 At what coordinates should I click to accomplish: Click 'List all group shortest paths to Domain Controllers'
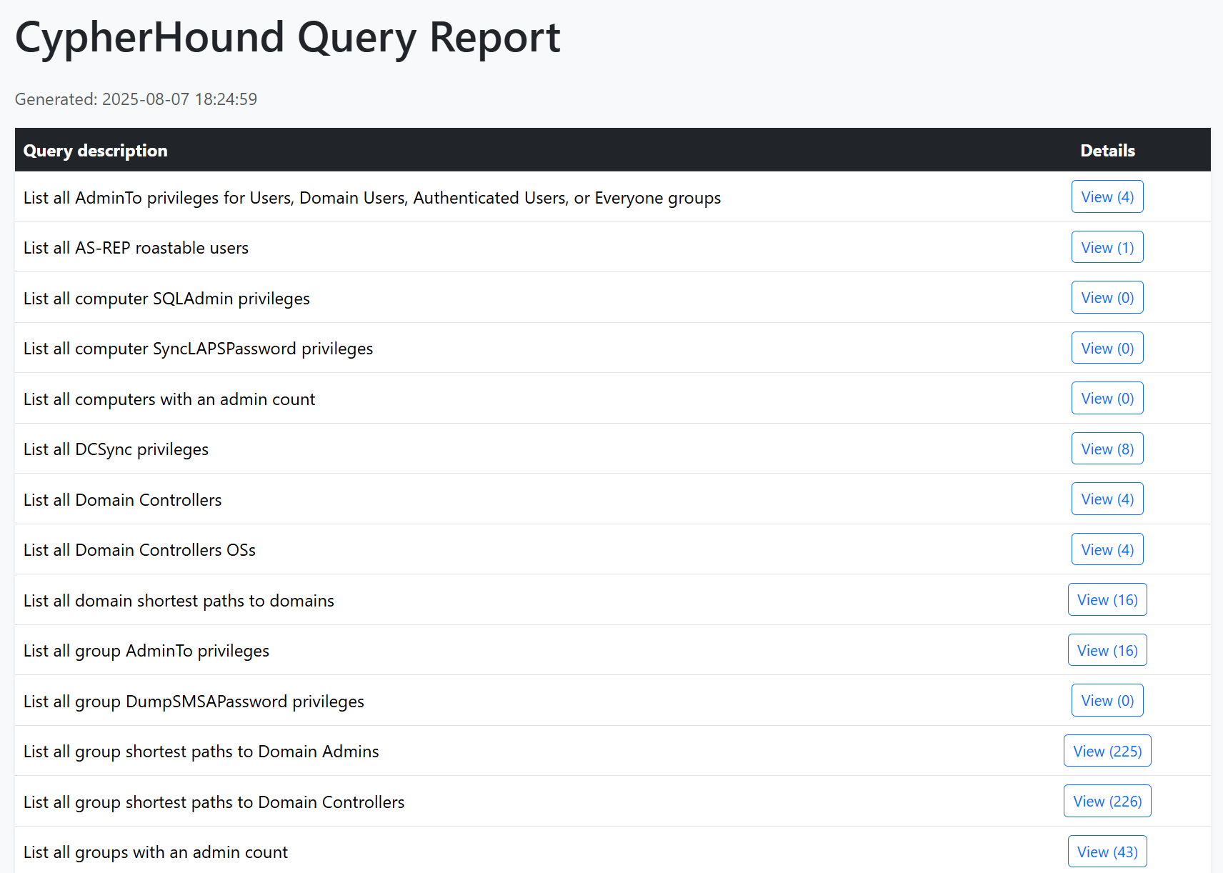click(214, 802)
